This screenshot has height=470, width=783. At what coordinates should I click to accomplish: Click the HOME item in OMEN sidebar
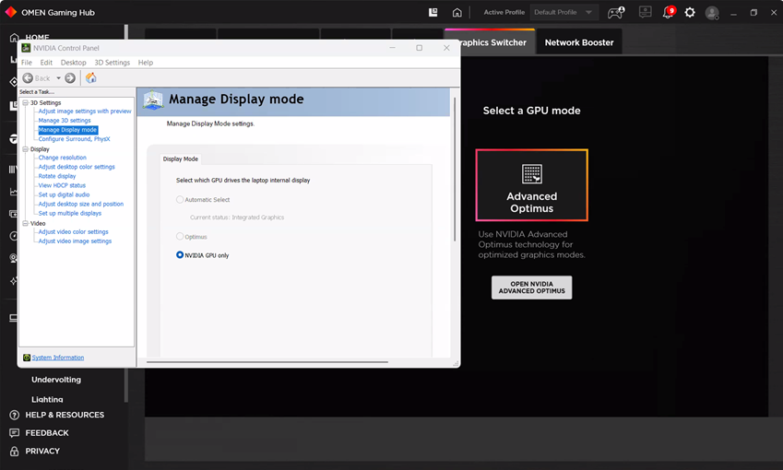tap(38, 36)
